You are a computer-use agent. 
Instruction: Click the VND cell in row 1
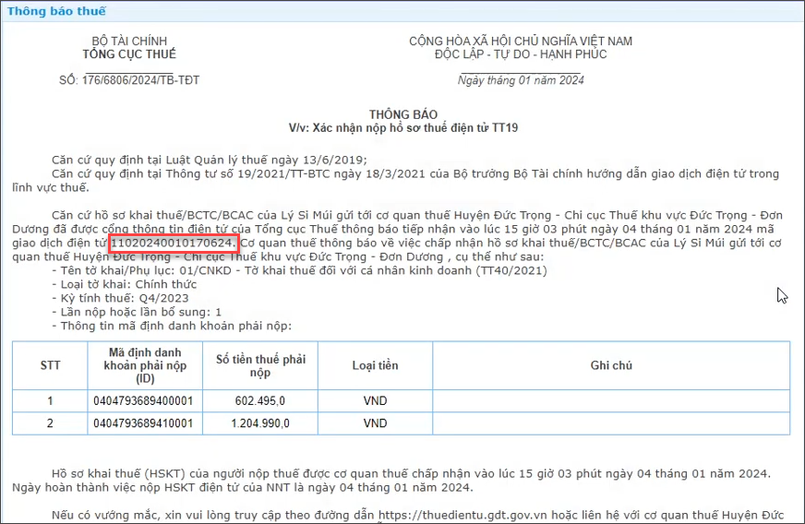tap(375, 401)
